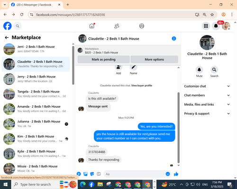237x189 pixels.
Task: Open the Windows notification center icon
Action: point(230,184)
